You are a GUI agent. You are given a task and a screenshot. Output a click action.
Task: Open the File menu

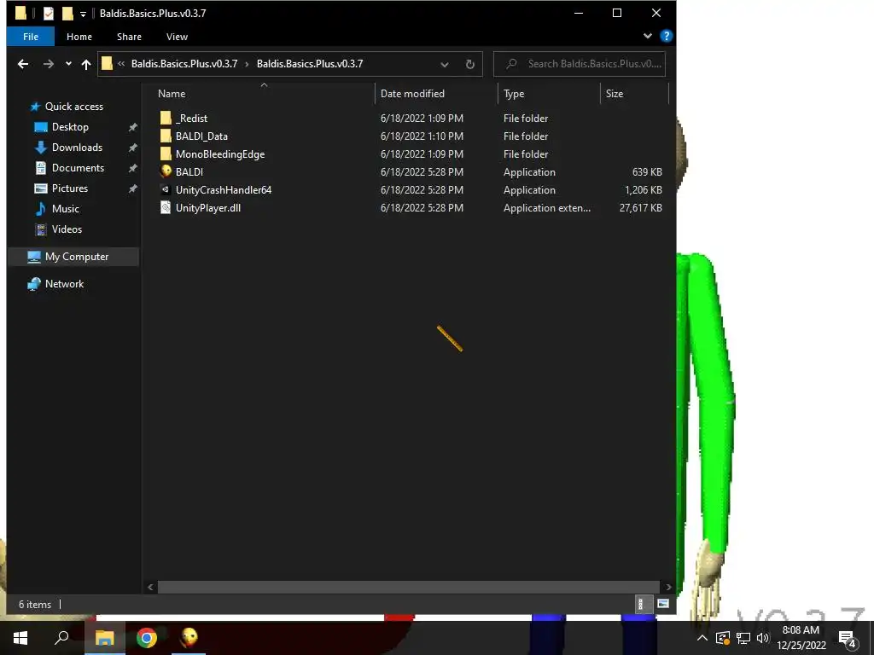click(31, 37)
